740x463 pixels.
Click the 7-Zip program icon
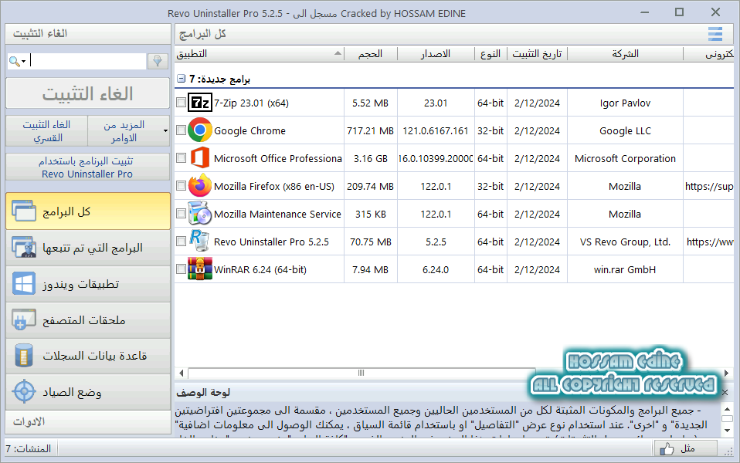pos(199,103)
